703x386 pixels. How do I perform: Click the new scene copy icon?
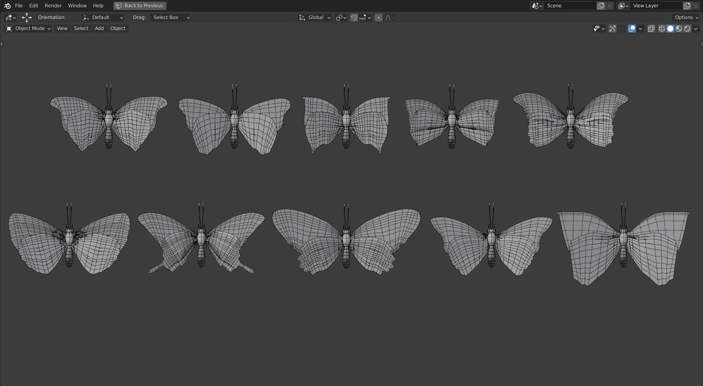coord(601,6)
